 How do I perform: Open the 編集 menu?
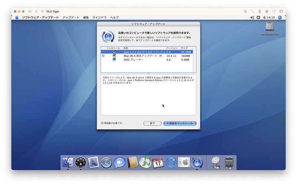tap(86, 17)
